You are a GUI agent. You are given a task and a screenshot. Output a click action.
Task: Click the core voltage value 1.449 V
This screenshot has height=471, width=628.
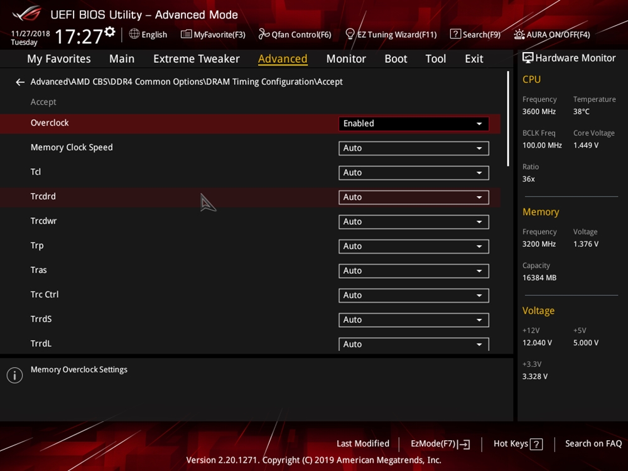pyautogui.click(x=585, y=146)
